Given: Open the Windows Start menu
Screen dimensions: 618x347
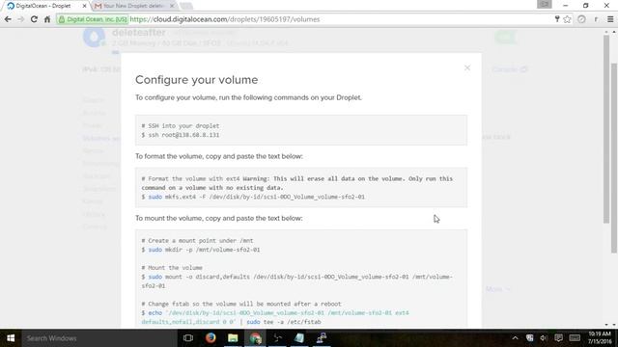Looking at the screenshot, I should coord(11,338).
